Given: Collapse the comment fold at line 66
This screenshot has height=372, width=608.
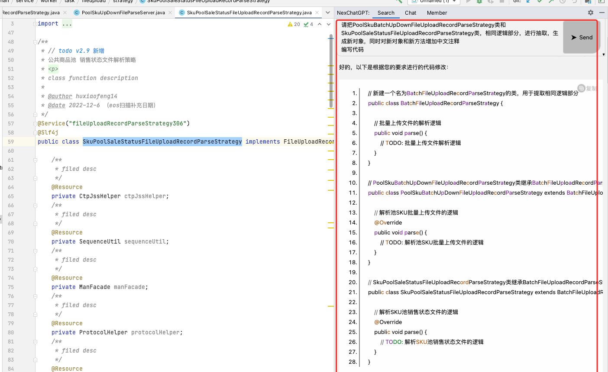Looking at the screenshot, I should pos(35,205).
